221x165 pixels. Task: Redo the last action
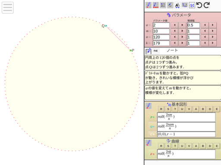[207, 5]
